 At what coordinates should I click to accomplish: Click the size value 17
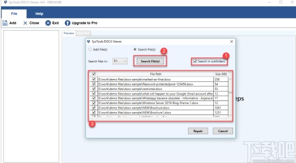tap(216, 98)
